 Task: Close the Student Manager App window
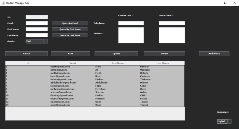point(235,3)
